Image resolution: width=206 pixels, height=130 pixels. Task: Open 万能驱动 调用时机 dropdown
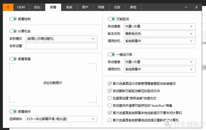(160, 41)
